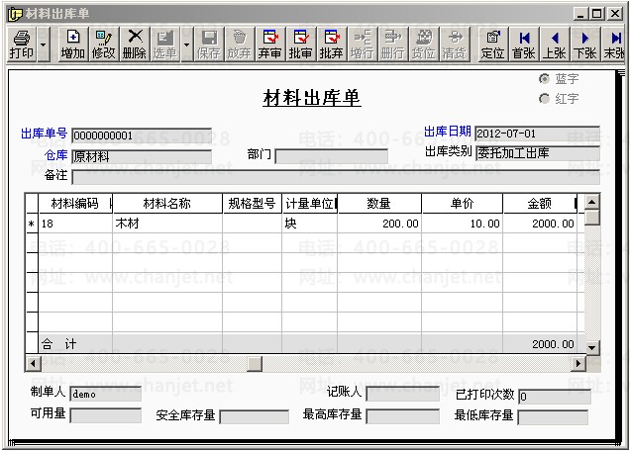Click the 计量单位 column header
Image resolution: width=630 pixels, height=451 pixels.
click(310, 204)
